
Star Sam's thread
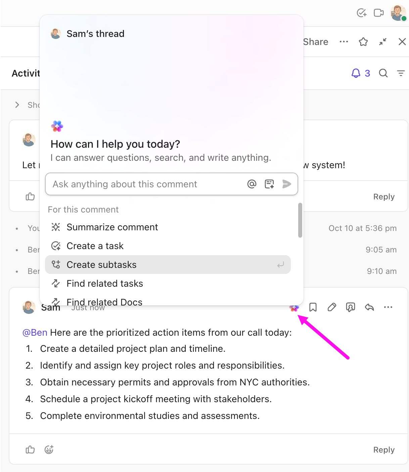pyautogui.click(x=363, y=42)
